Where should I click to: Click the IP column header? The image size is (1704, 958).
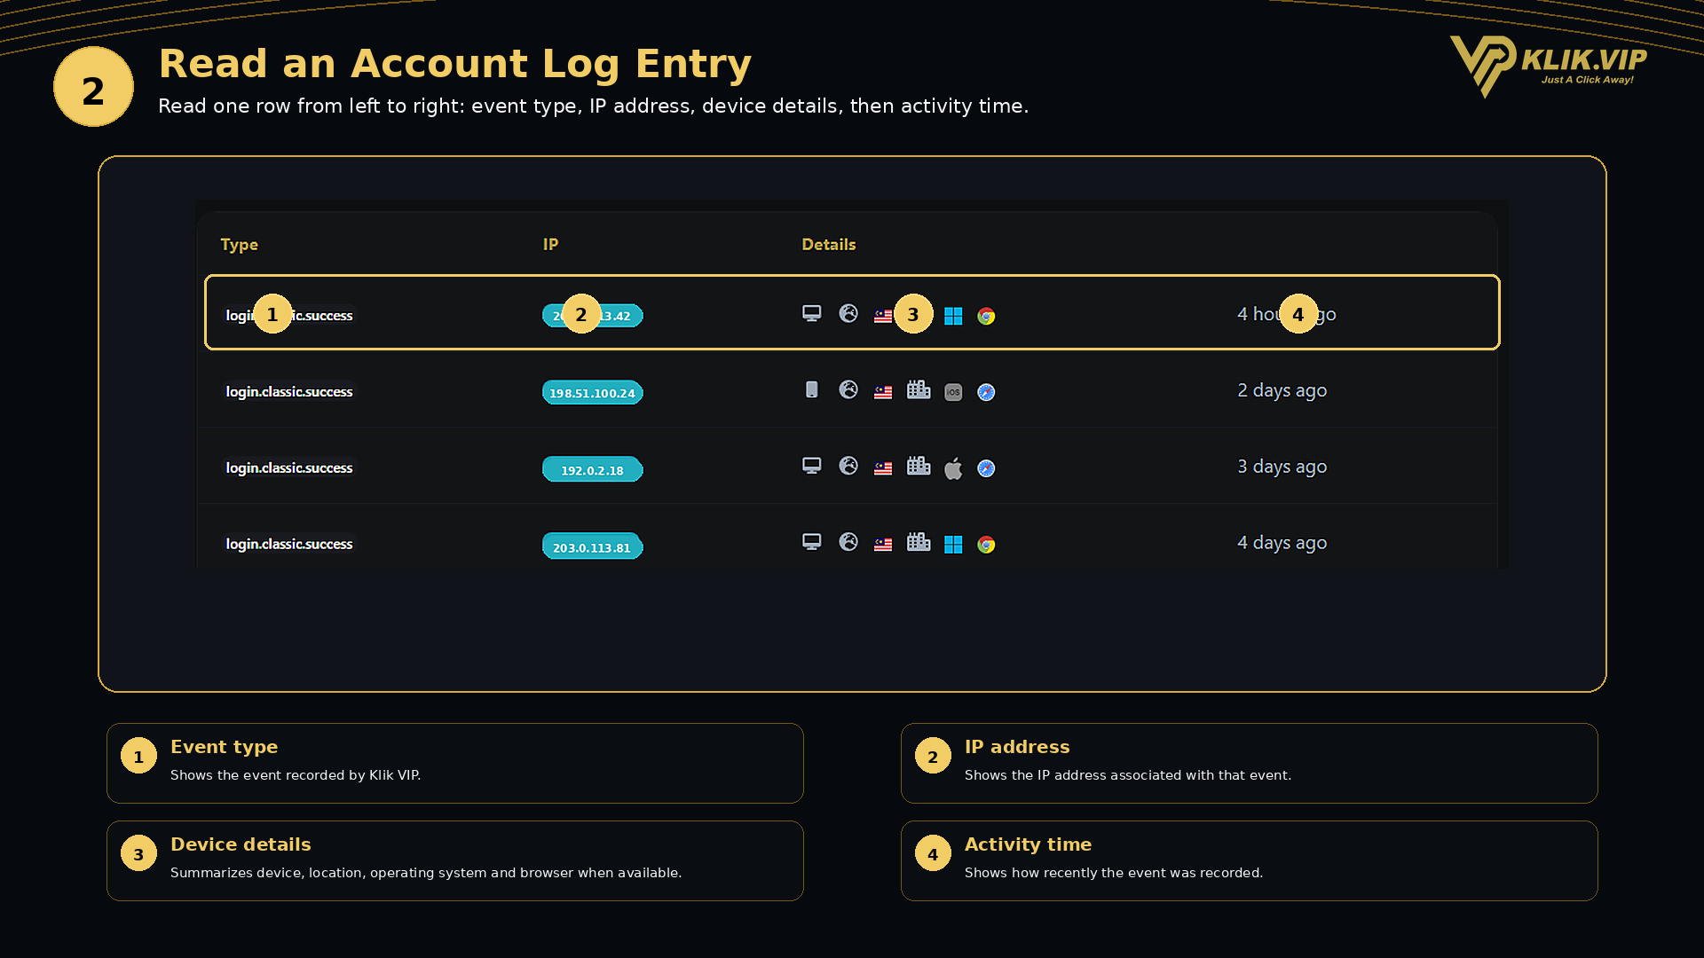click(x=550, y=245)
